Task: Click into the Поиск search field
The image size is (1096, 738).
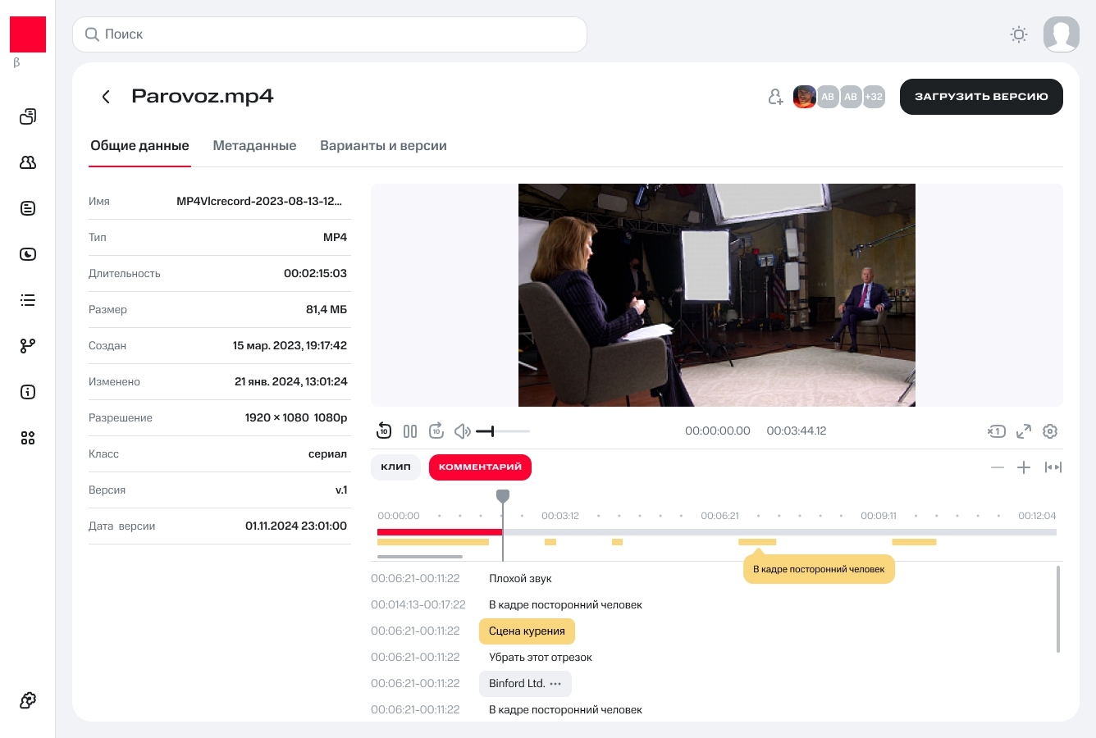Action: pos(330,34)
